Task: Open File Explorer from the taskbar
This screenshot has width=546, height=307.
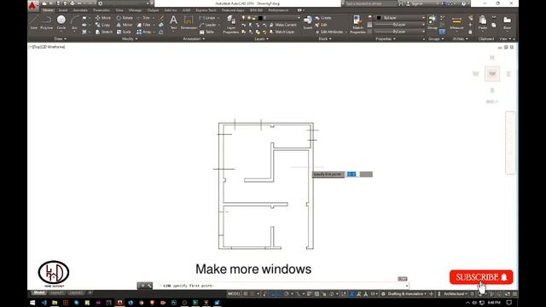Action: pos(55,303)
